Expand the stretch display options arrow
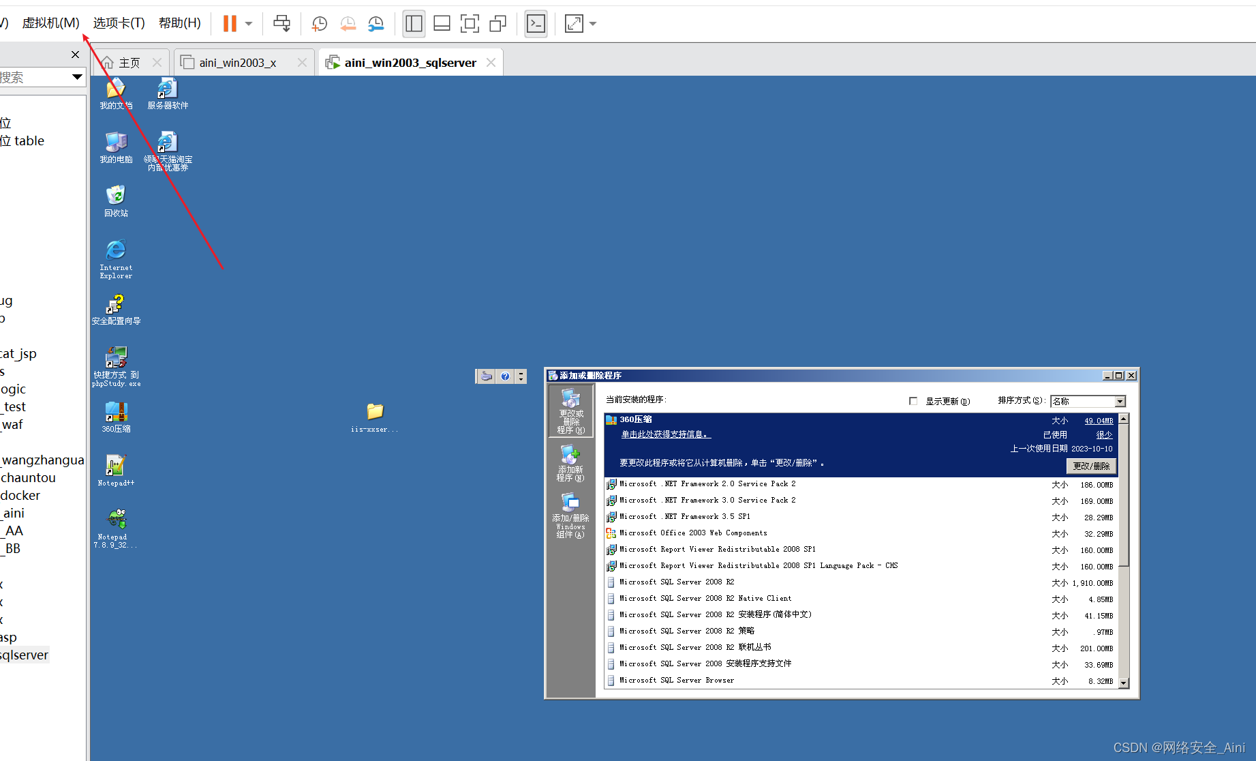This screenshot has width=1256, height=761. pyautogui.click(x=593, y=24)
